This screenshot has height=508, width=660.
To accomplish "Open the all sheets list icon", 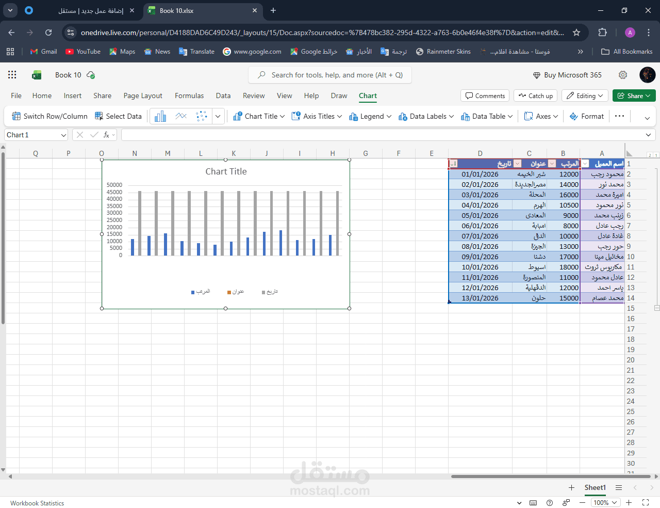I will [619, 487].
